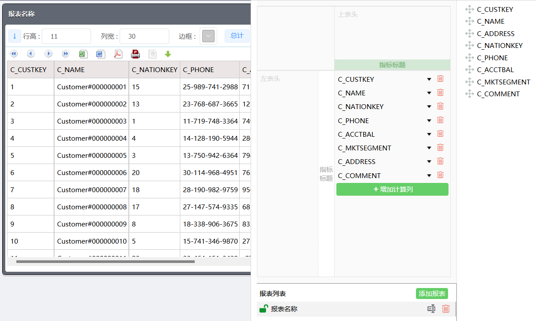Click the horizontal scrollbar under the table
This screenshot has height=321, width=536.
(106, 262)
